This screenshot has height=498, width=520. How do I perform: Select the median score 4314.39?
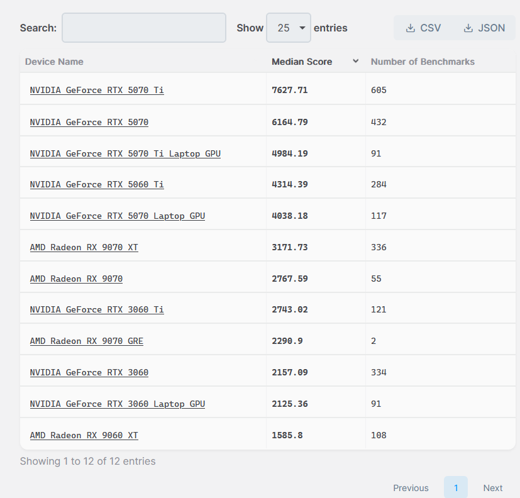point(290,184)
